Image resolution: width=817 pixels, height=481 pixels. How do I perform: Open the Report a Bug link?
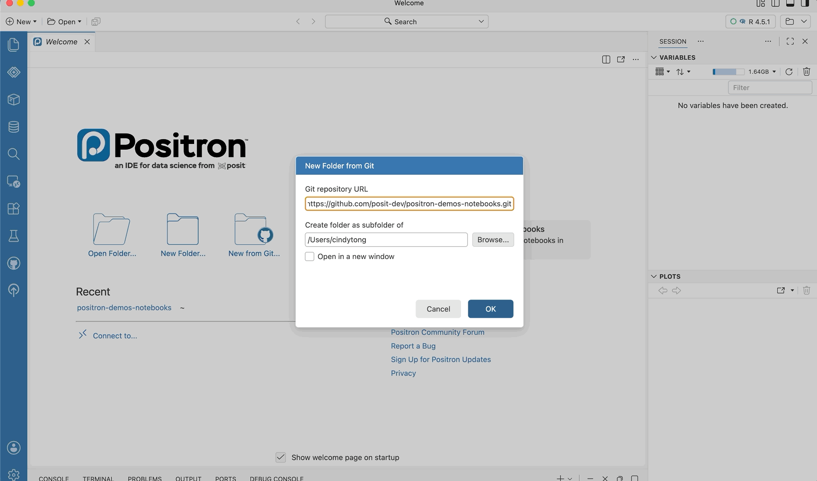[413, 346]
